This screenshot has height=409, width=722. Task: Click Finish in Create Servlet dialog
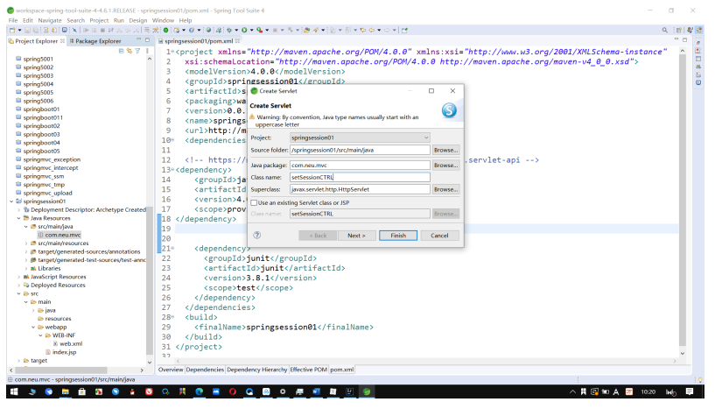click(398, 236)
